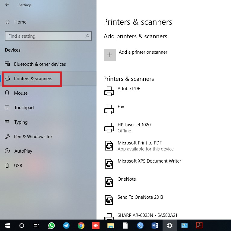Click the plus button to add printer

(109, 55)
